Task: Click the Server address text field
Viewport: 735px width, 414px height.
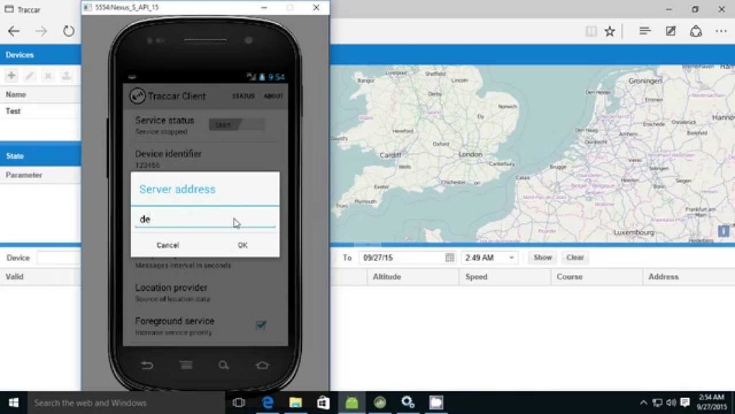Action: click(205, 219)
